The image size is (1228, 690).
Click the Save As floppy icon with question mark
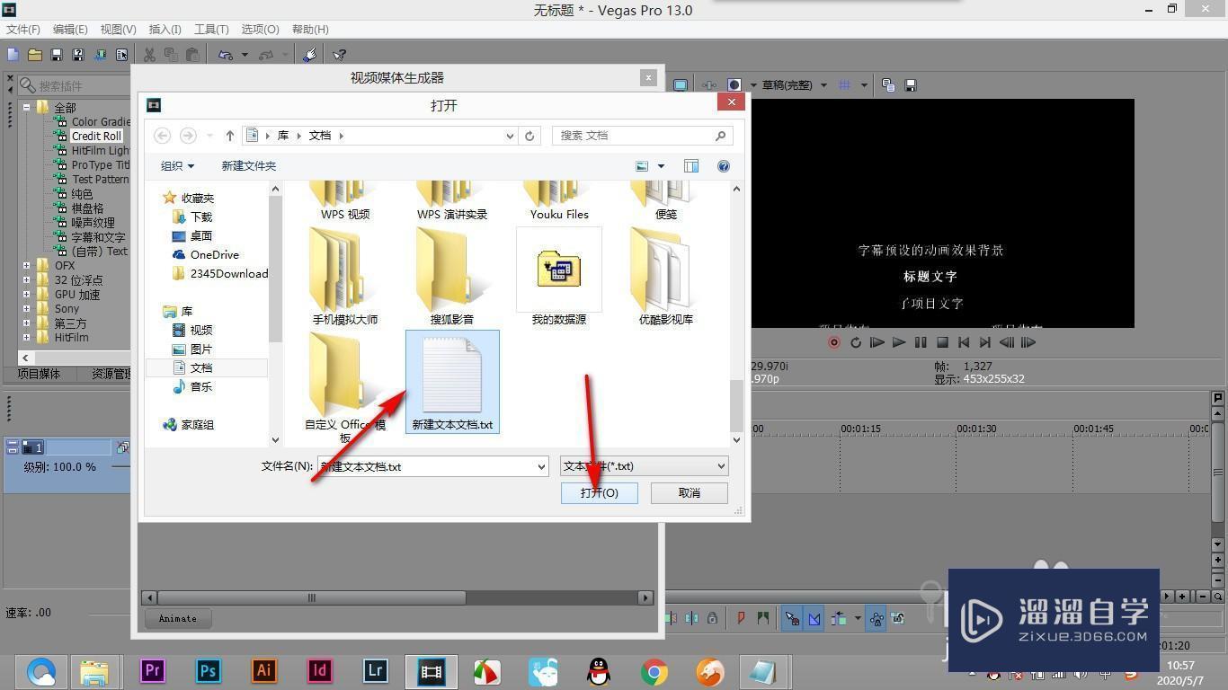pos(78,55)
